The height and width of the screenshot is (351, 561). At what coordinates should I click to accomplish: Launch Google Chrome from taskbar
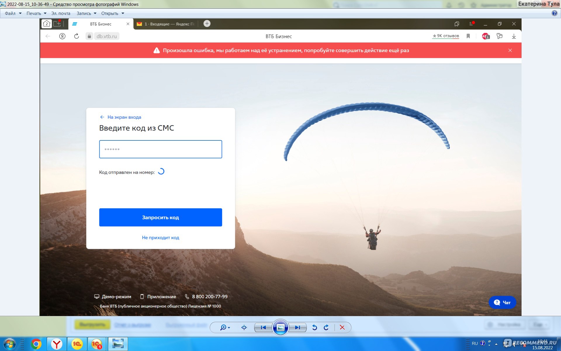click(x=36, y=344)
